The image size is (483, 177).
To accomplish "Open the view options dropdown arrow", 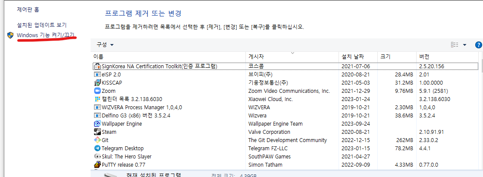I will pyautogui.click(x=464, y=45).
